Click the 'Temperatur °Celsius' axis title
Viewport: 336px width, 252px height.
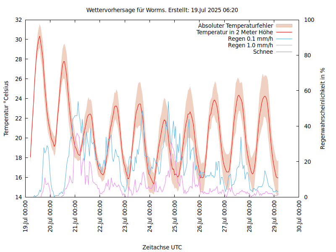6,108
